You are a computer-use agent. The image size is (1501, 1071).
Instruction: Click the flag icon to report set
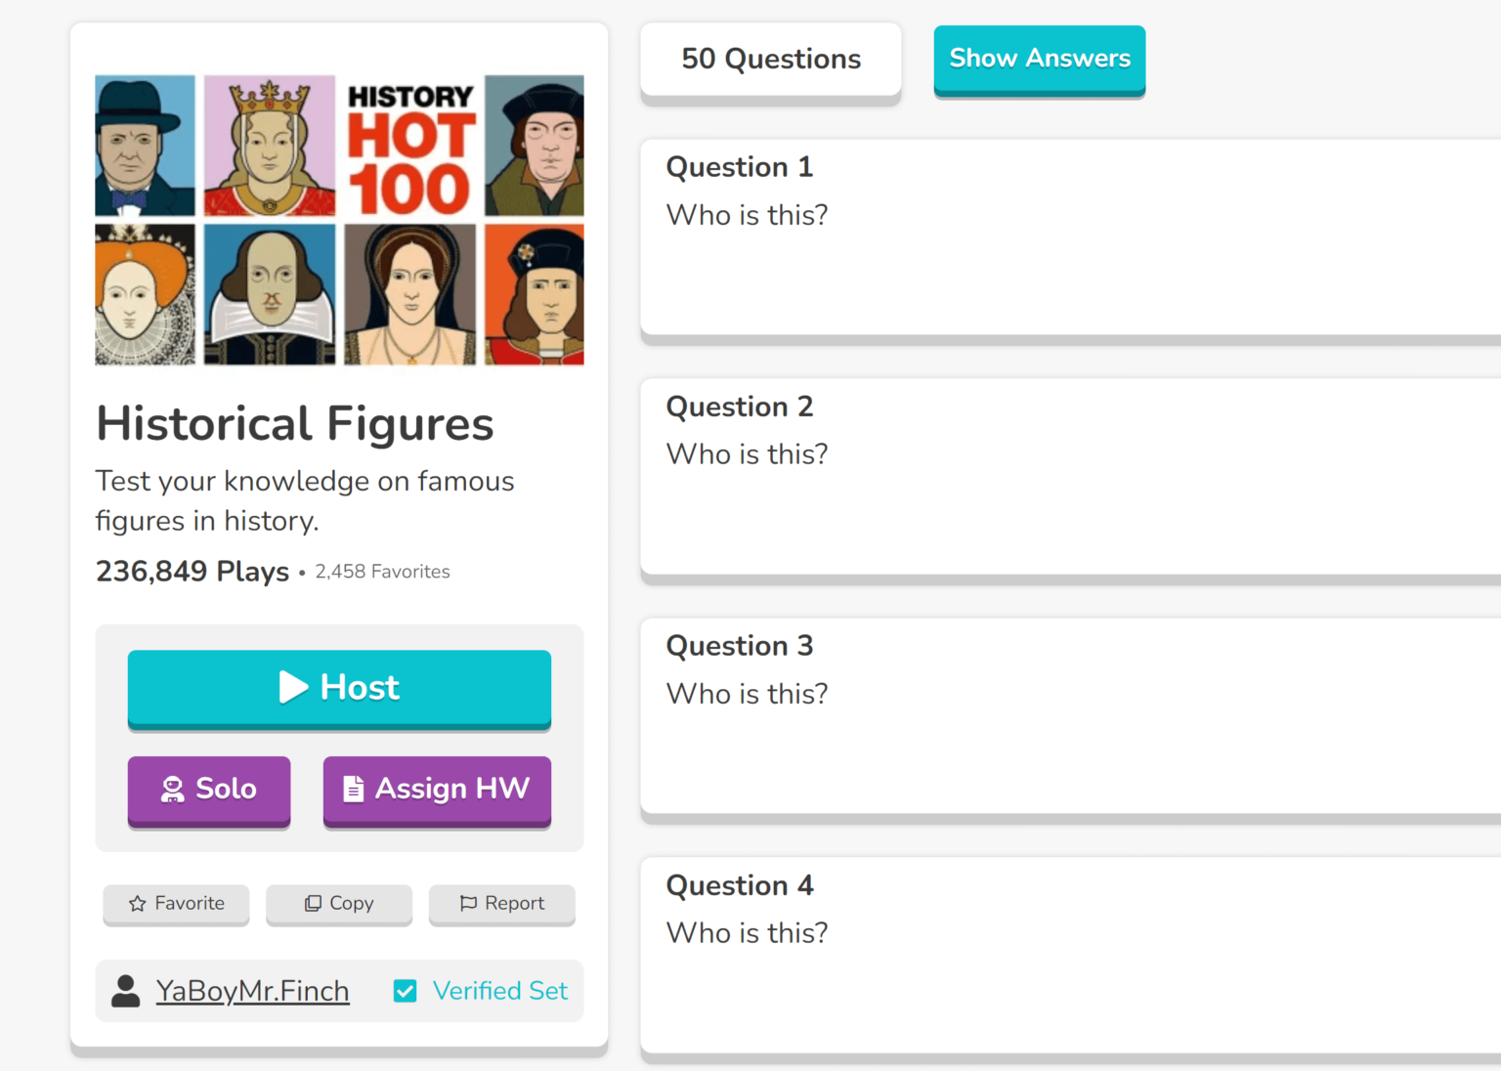tap(468, 904)
